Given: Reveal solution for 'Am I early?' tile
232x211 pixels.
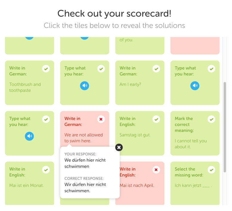Looking at the screenshot, I should [x=140, y=83].
